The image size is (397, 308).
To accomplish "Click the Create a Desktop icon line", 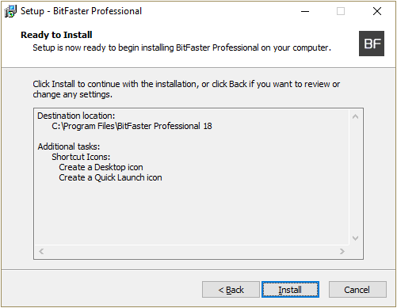I will click(x=101, y=167).
